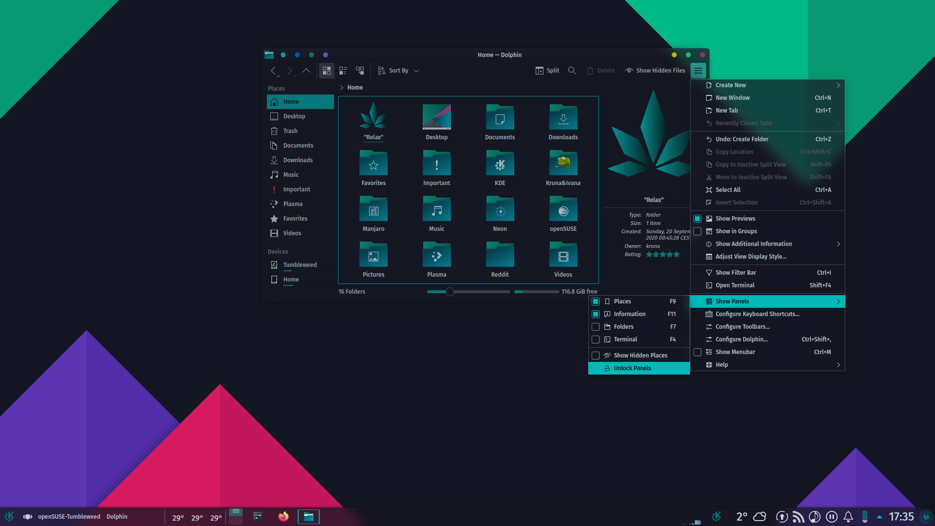Select Undo: Create Folder

pos(767,139)
